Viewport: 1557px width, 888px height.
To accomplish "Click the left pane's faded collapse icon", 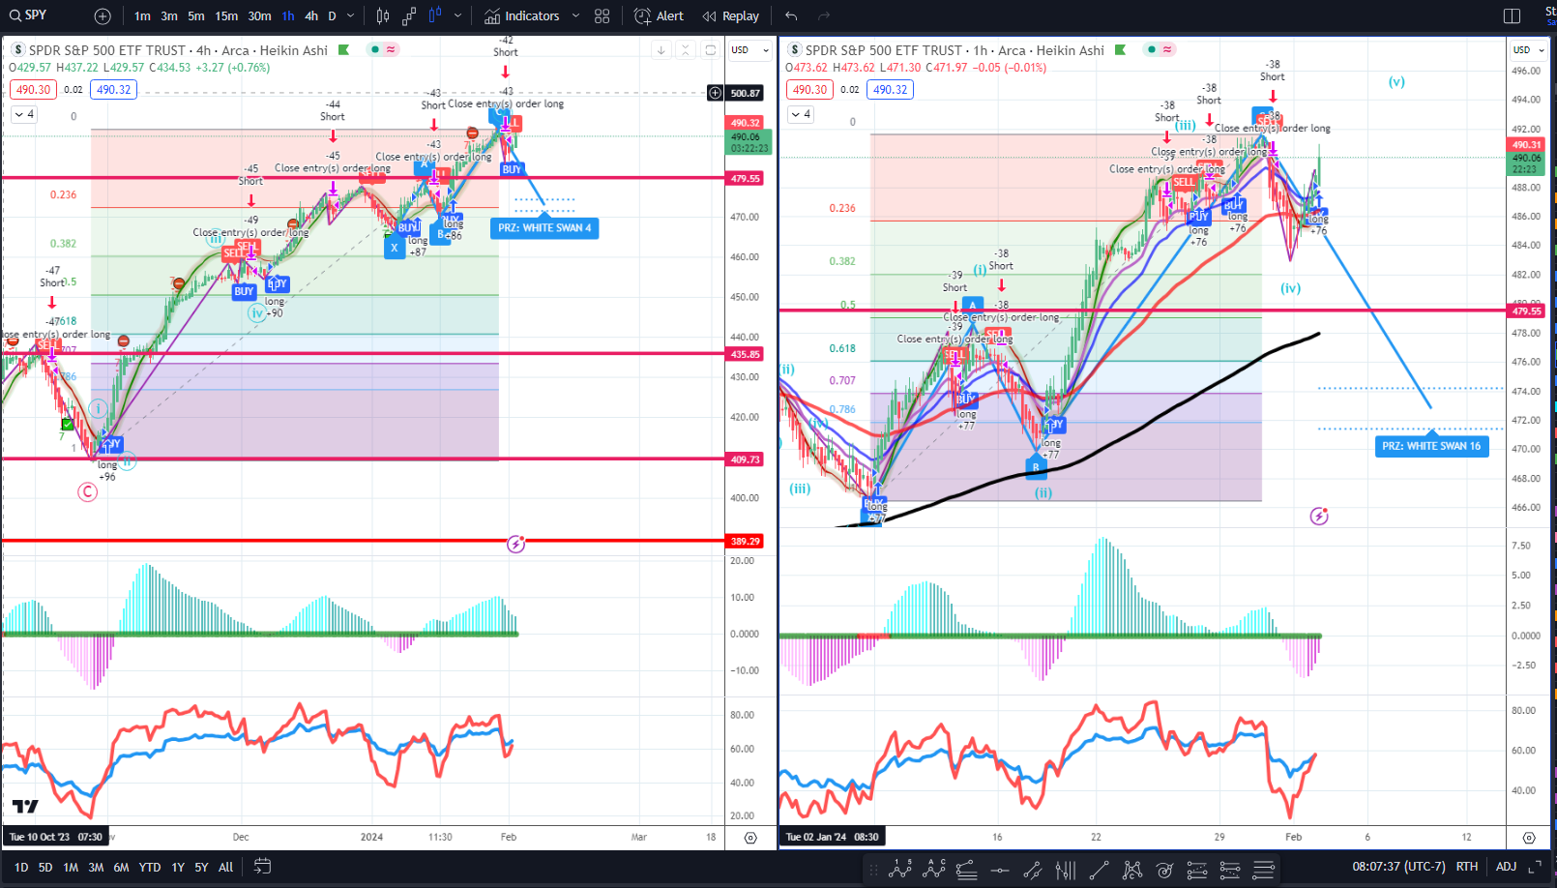I will [x=685, y=50].
